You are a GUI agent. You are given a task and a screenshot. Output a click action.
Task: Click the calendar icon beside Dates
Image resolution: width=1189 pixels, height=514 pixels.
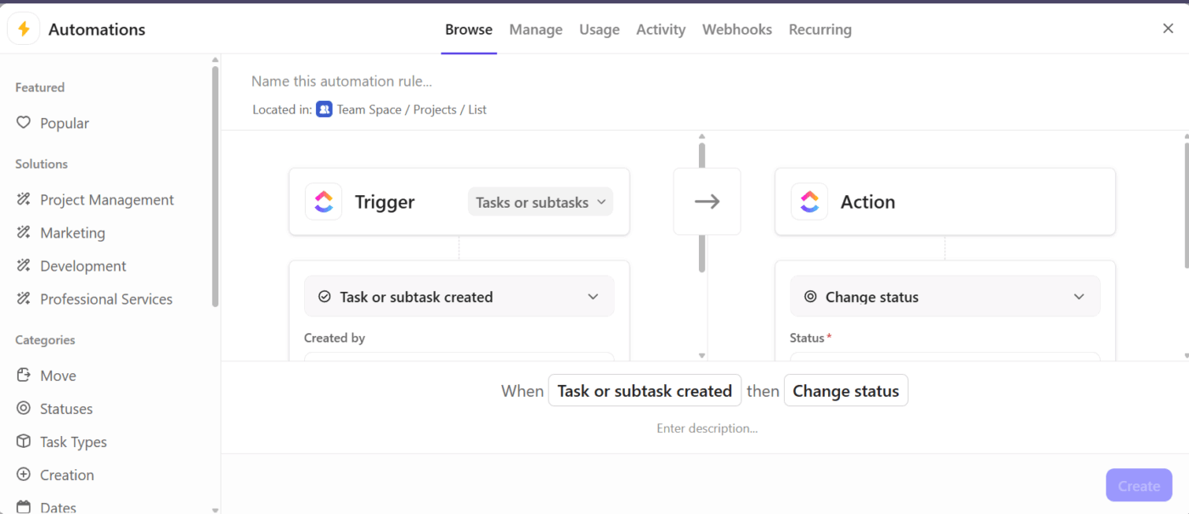coord(23,506)
